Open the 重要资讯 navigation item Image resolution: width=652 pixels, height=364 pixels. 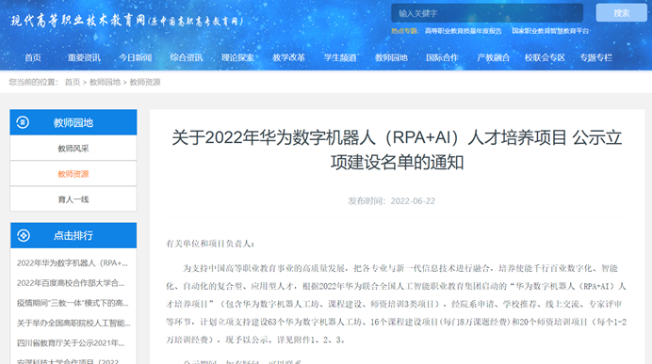[84, 57]
